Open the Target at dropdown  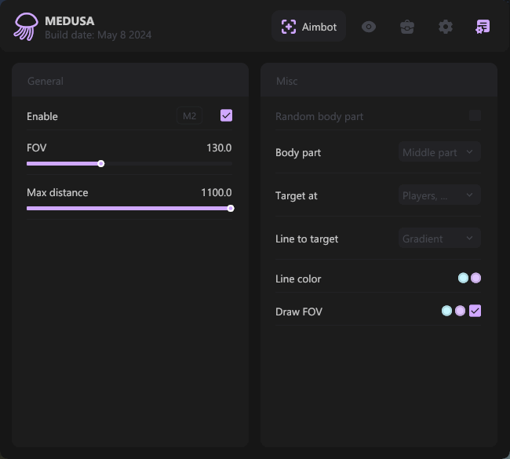click(439, 195)
